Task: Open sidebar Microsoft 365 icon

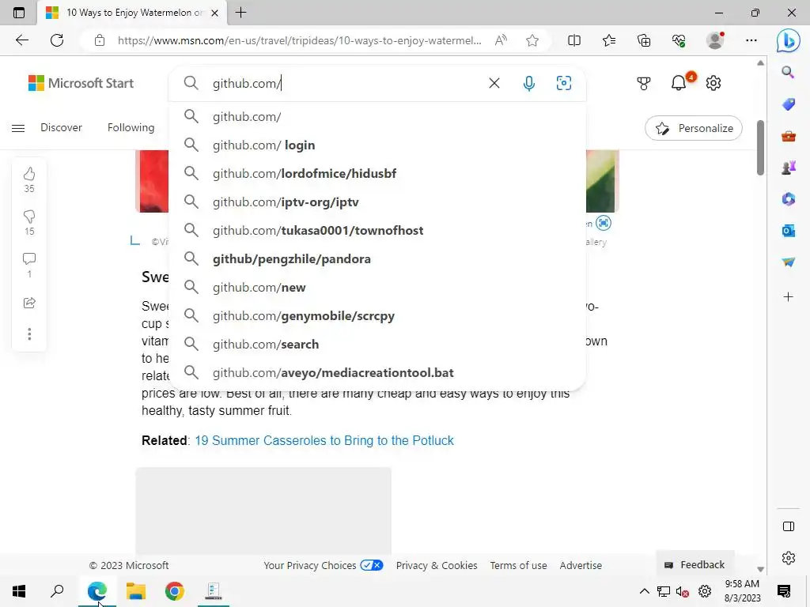Action: [789, 199]
